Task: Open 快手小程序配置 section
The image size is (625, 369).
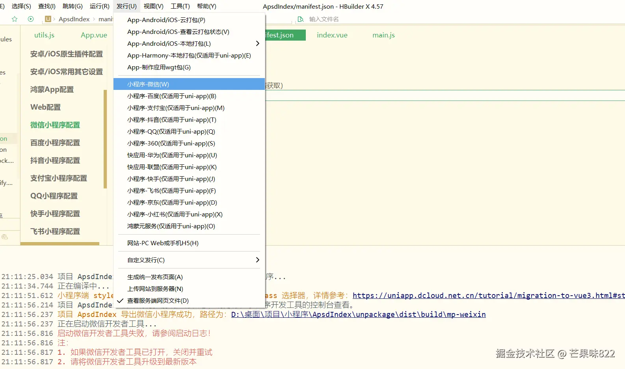Action: (x=55, y=214)
